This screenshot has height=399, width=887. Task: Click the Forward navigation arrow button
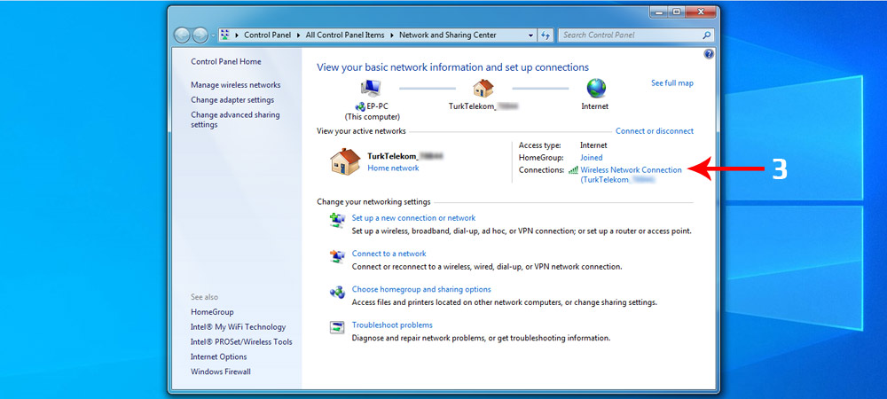tap(200, 35)
